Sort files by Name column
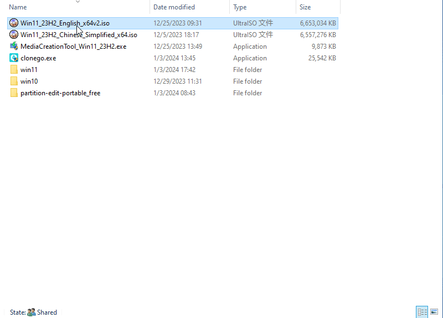Viewport: 443px width, 318px height. [x=18, y=7]
